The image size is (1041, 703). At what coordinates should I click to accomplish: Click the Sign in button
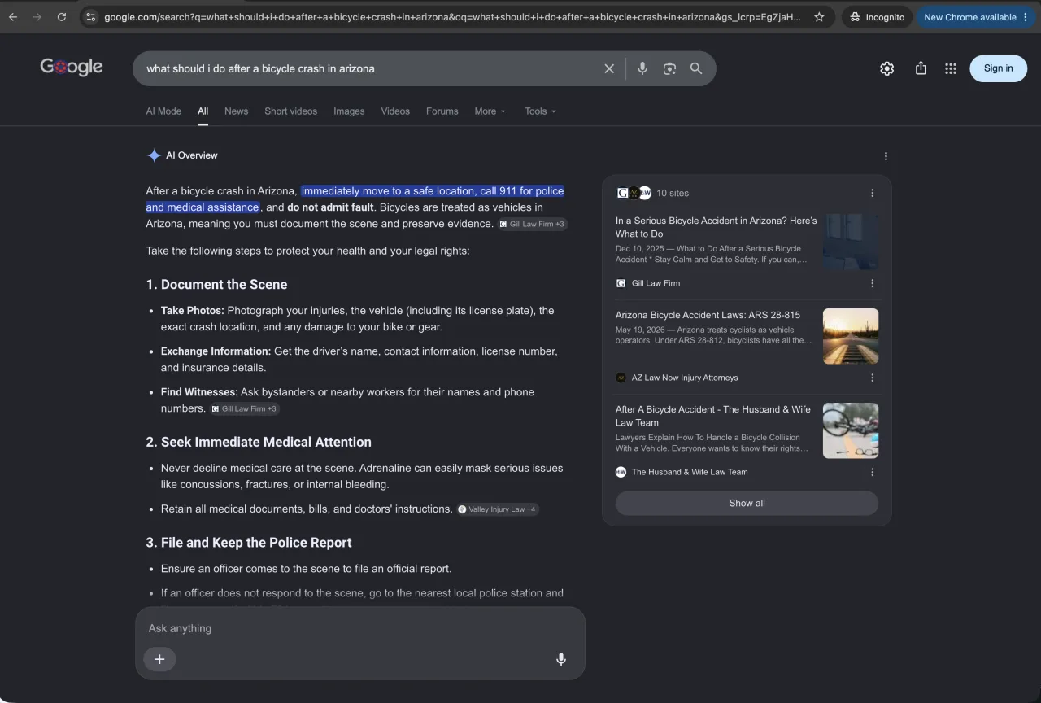tap(998, 68)
